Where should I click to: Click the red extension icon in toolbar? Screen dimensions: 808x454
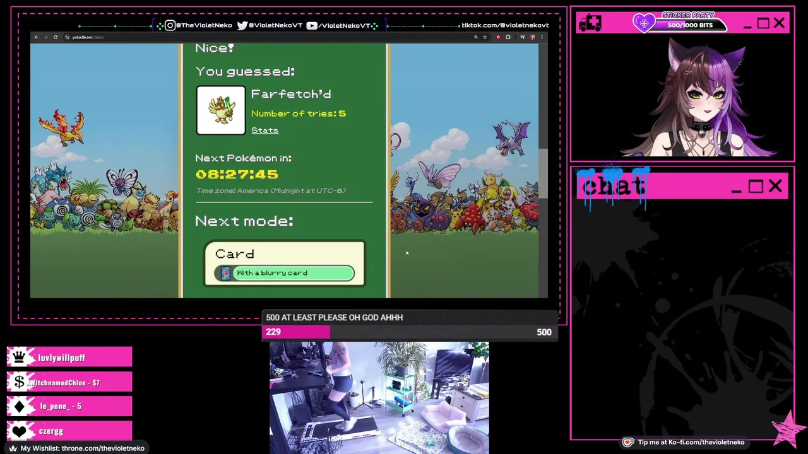(498, 37)
